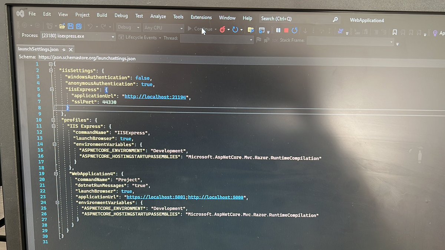Click the Navigate Backward arrow icon
This screenshot has width=445, height=250.
[24, 25]
